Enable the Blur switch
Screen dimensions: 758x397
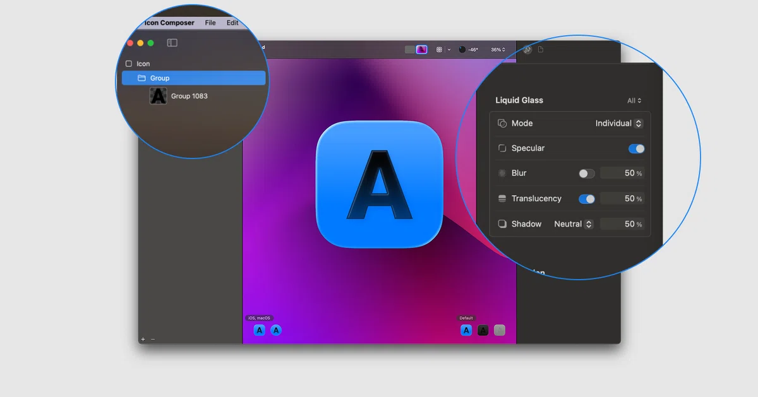click(587, 173)
